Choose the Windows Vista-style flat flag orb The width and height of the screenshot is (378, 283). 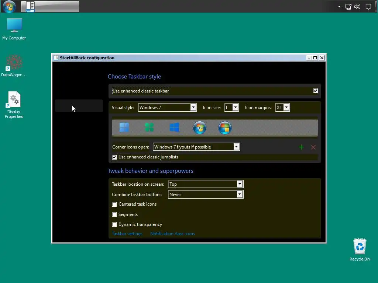point(225,127)
